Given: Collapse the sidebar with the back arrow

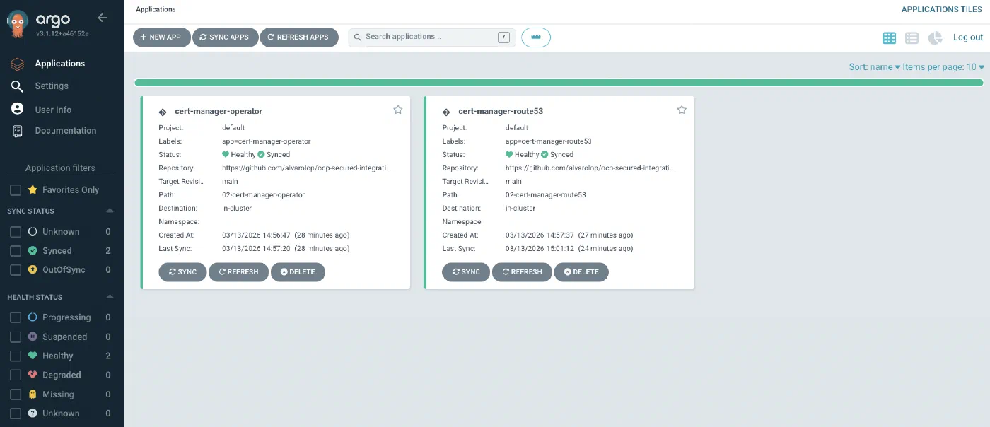Looking at the screenshot, I should tap(103, 18).
